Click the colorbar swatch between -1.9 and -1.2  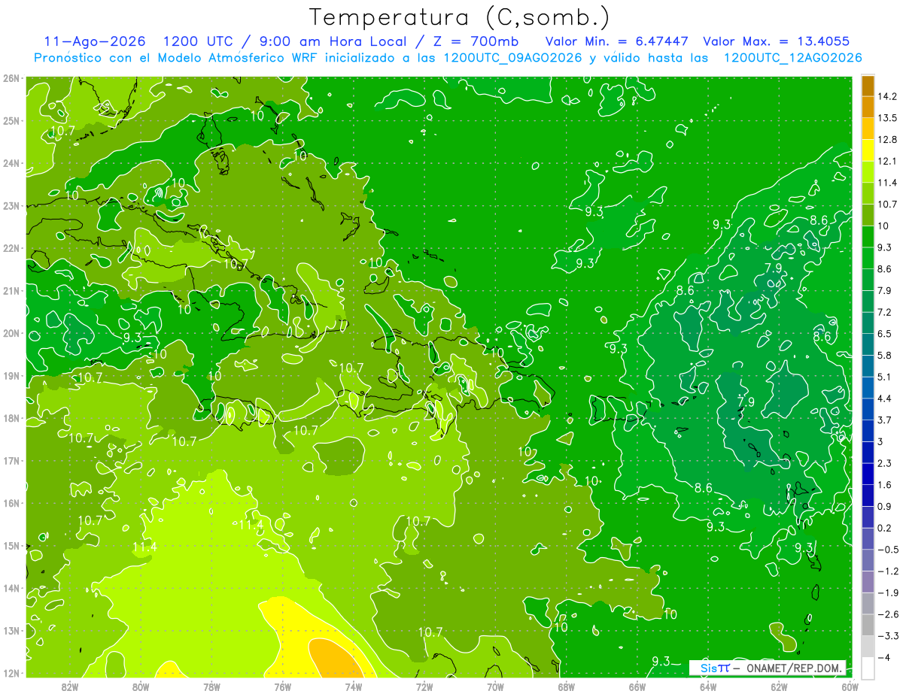[868, 582]
